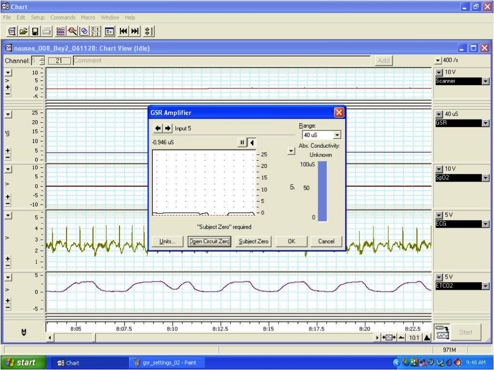Viewport: 494px width, 370px height.
Task: Click the horizontal time scrollbar thumb
Action: pos(74,338)
